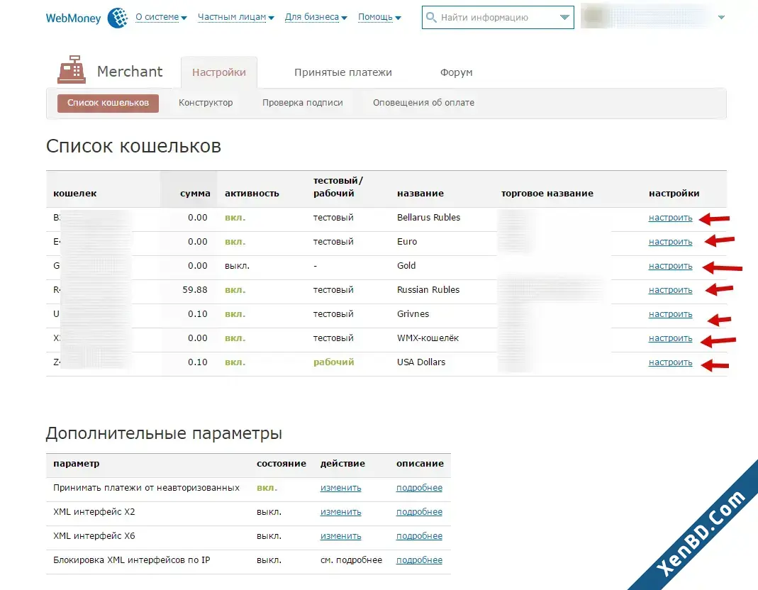
Task: Click 'см. подробнее' in the IP blocking row
Action: click(351, 560)
